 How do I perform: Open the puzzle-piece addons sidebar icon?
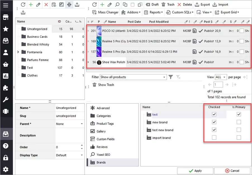[x=6, y=87]
